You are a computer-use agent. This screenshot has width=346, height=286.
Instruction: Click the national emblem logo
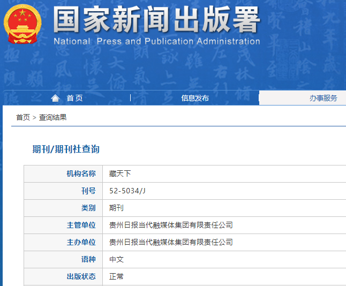pos(22,24)
